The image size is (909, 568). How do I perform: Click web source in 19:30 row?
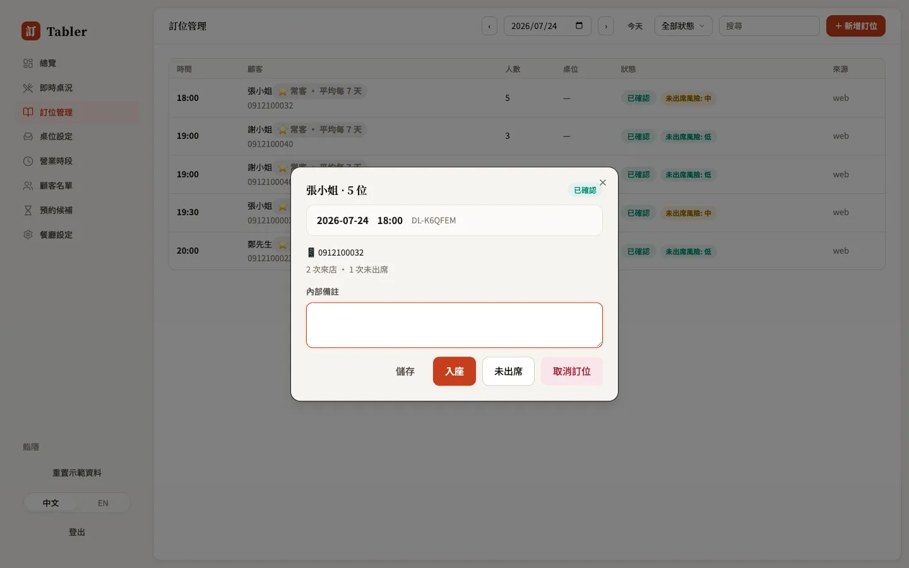pyautogui.click(x=841, y=212)
